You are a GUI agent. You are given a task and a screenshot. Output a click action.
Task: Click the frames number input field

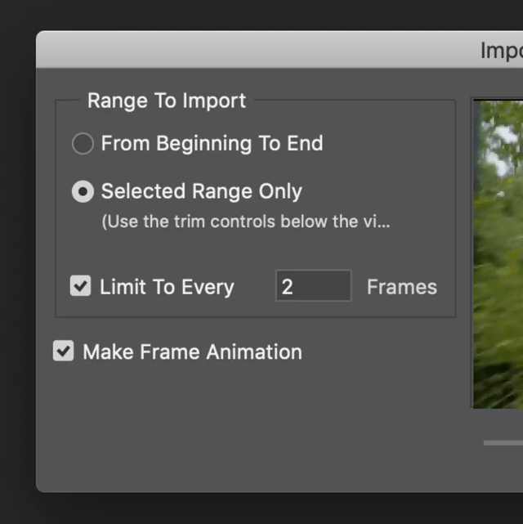point(313,286)
